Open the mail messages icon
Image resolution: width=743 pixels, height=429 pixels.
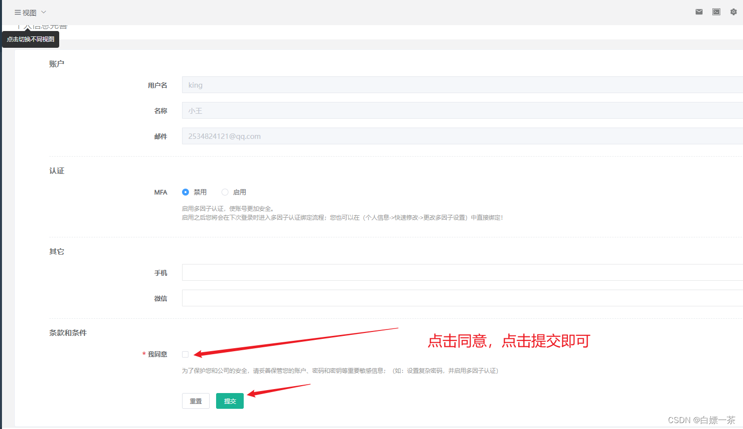pyautogui.click(x=699, y=12)
